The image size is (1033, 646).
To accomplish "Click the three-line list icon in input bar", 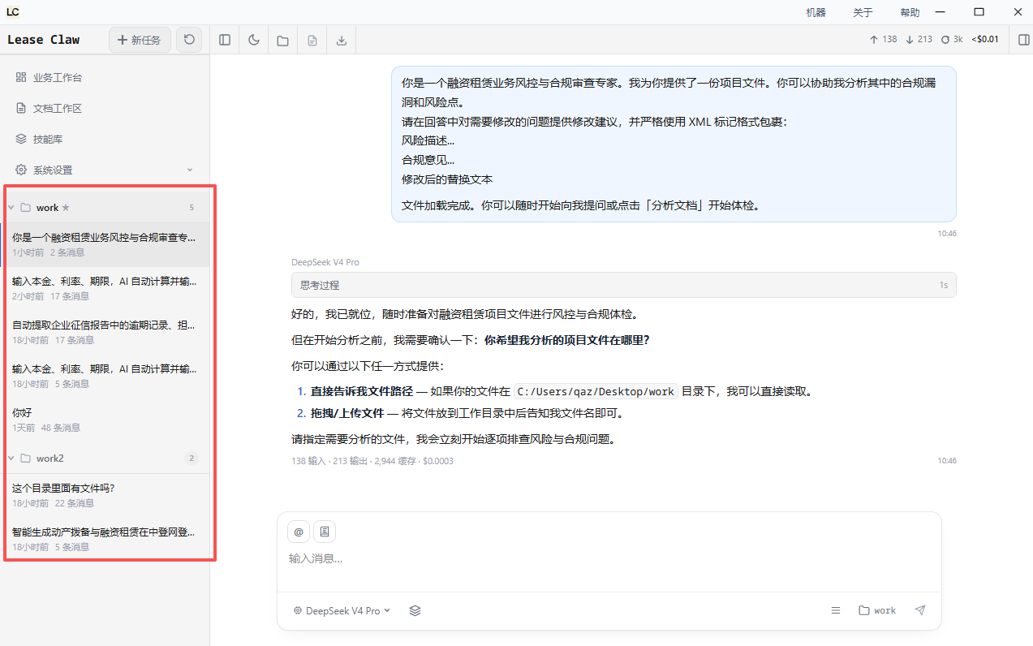I will pos(836,610).
